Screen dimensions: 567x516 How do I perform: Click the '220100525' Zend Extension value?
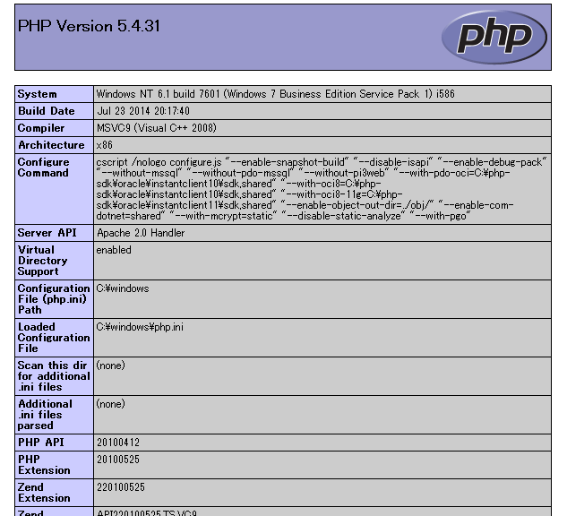[121, 487]
